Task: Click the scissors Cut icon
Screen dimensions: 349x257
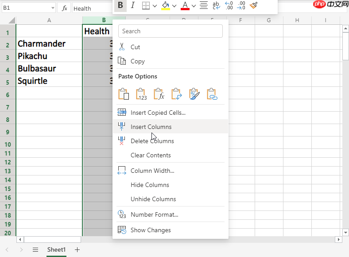Action: [x=121, y=47]
